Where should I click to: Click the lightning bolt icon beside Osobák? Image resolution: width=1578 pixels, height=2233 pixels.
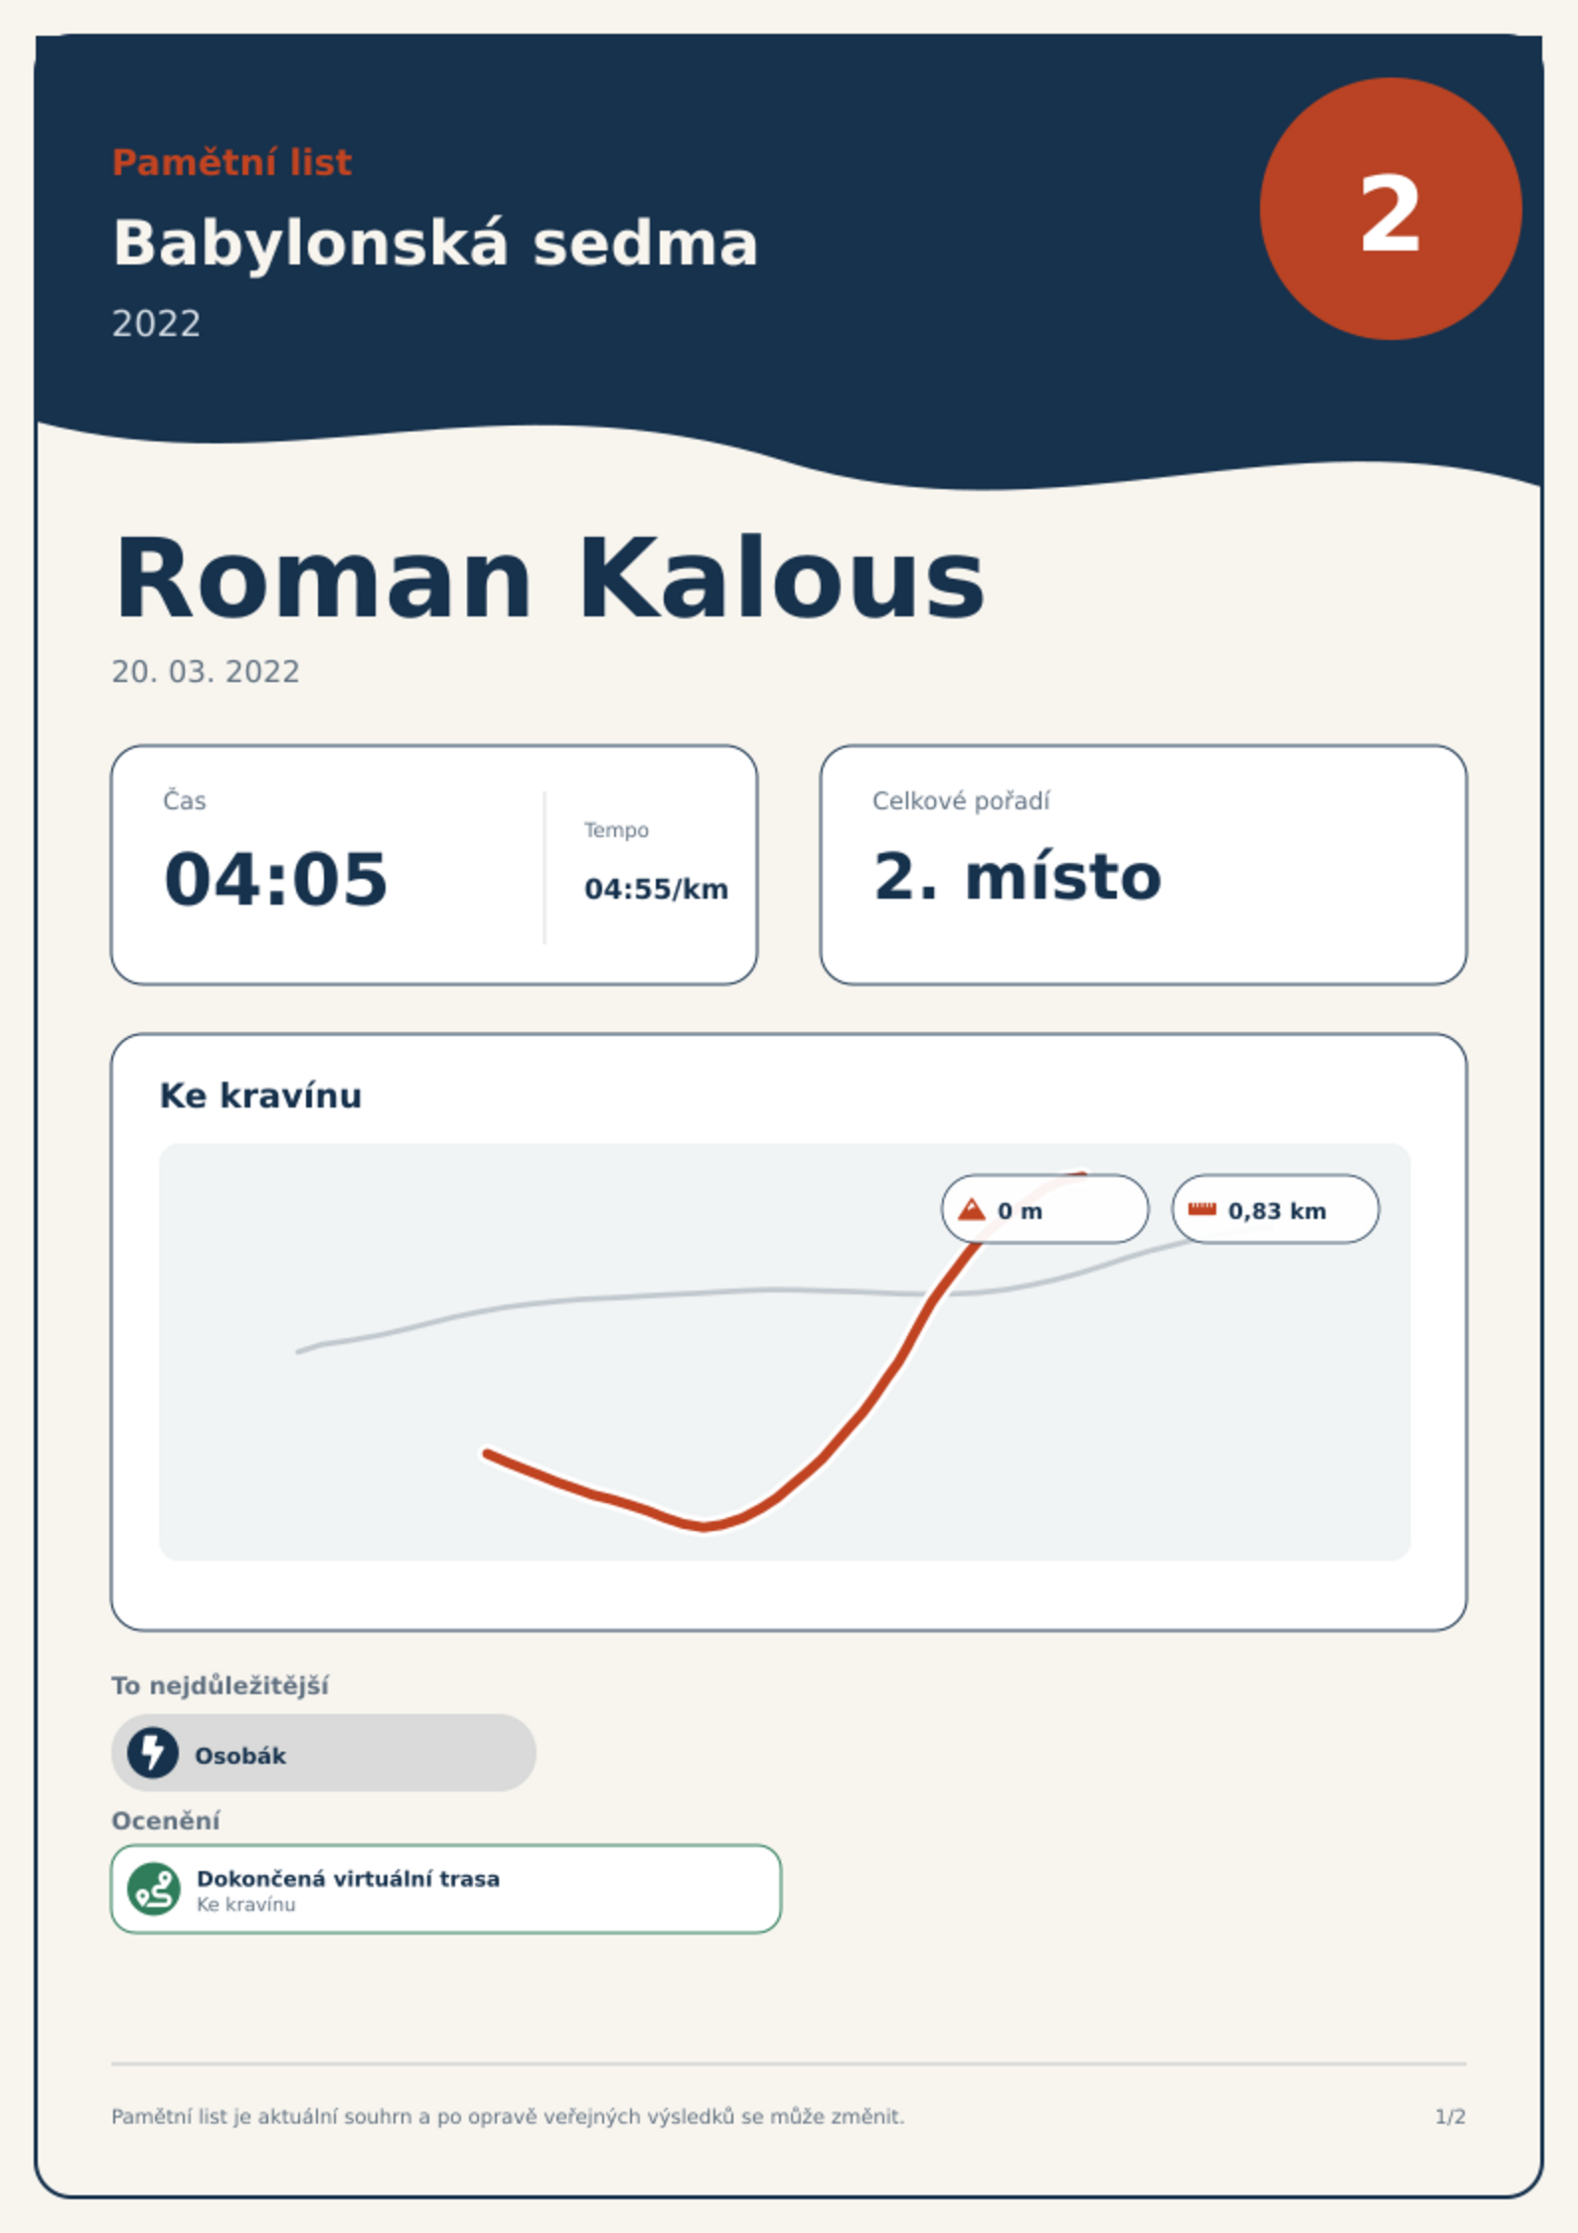click(153, 1753)
